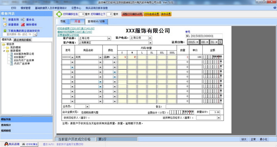Click the 单价 cell showing 188
277x147 pixels.
[x=195, y=57]
